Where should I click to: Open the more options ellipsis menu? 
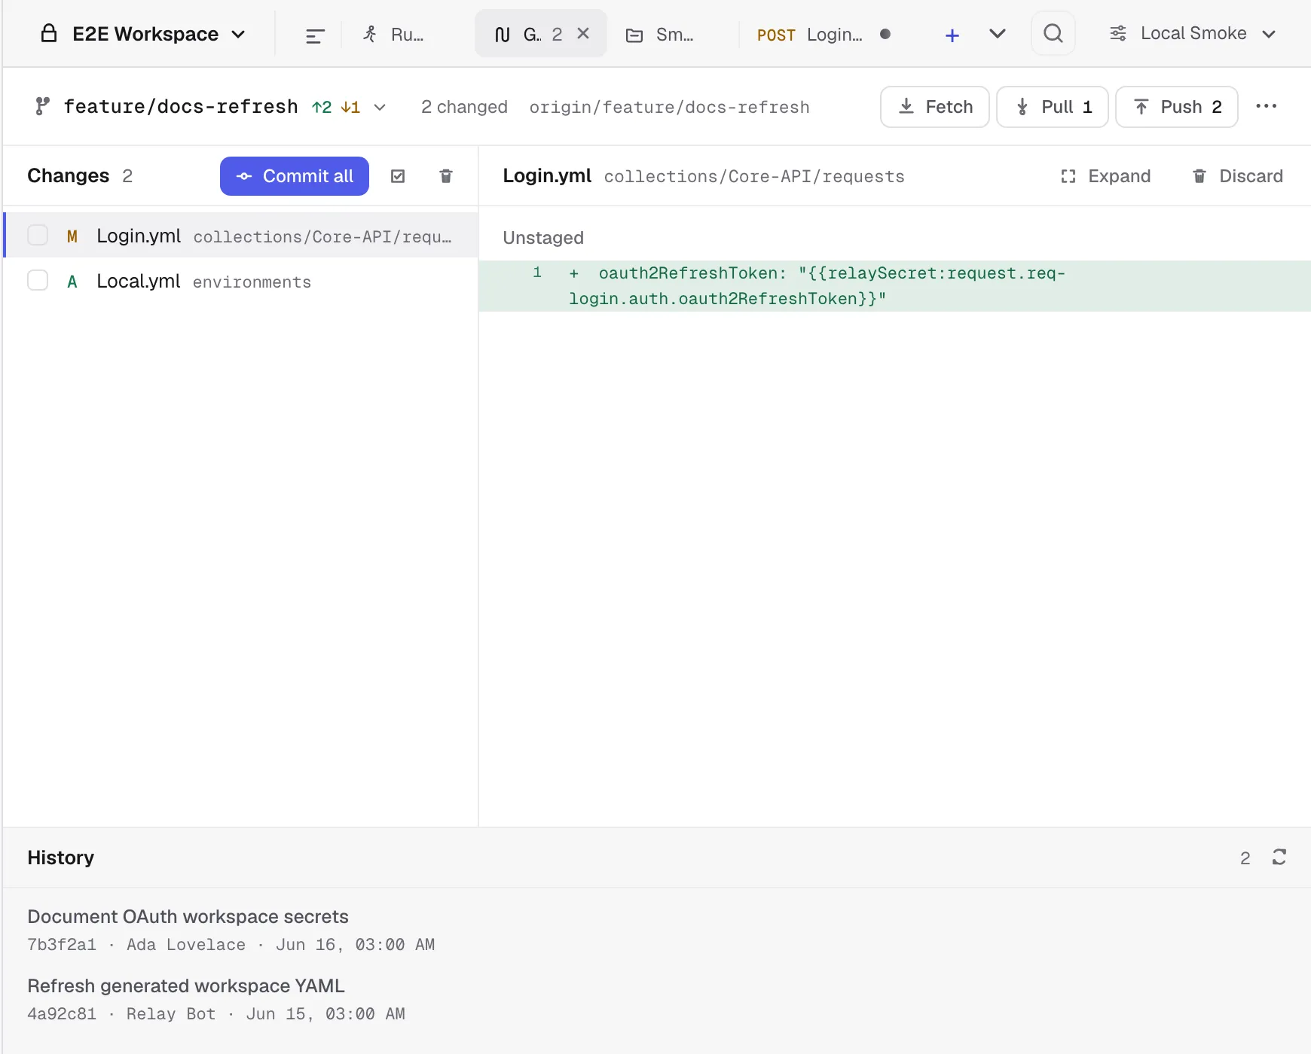click(1267, 106)
